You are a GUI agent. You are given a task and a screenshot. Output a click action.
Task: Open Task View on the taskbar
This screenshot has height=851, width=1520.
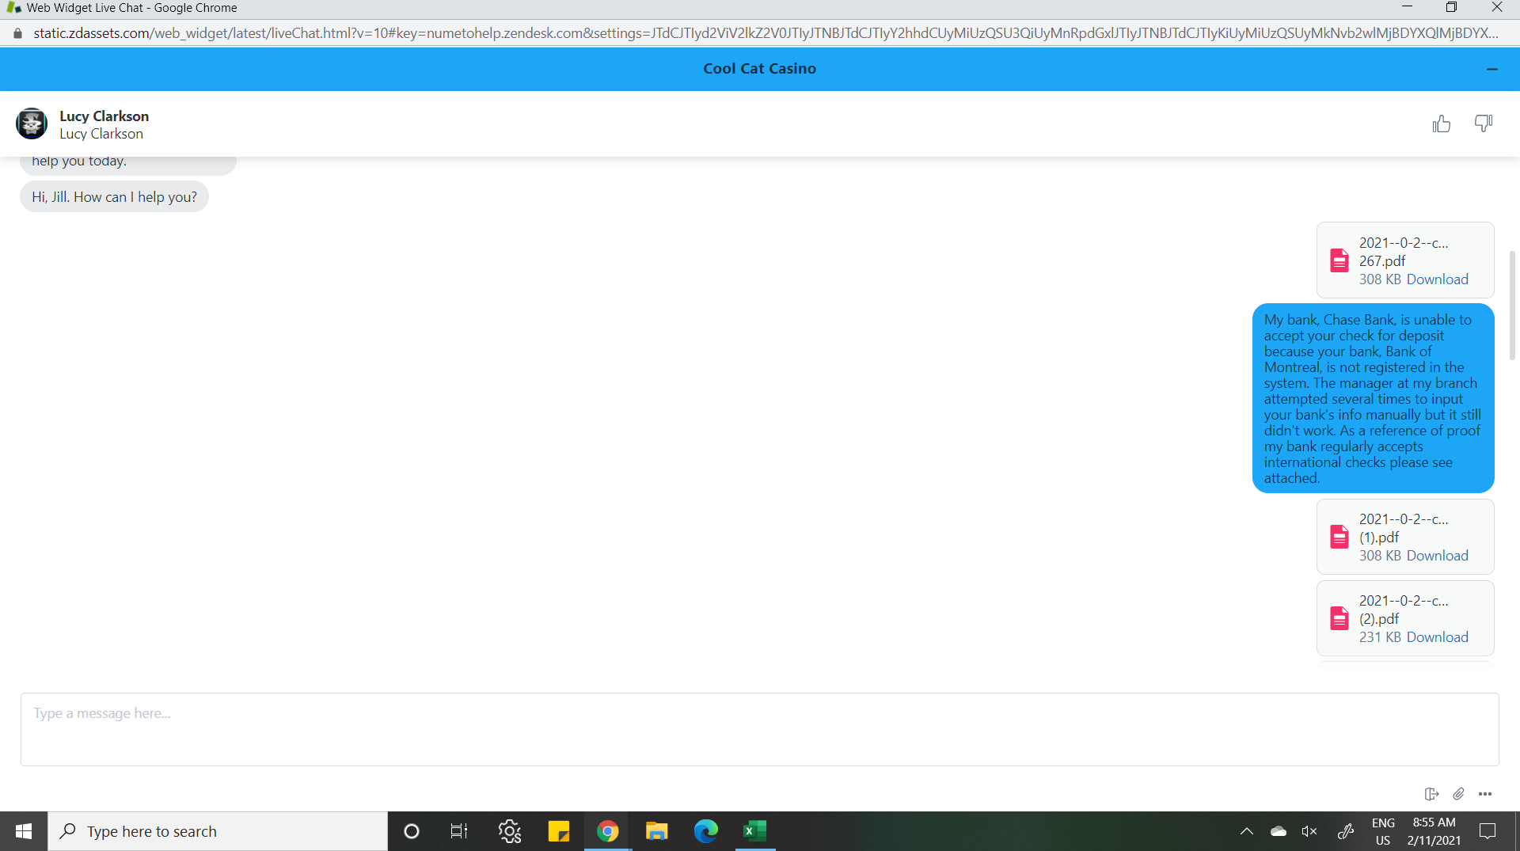pos(459,831)
